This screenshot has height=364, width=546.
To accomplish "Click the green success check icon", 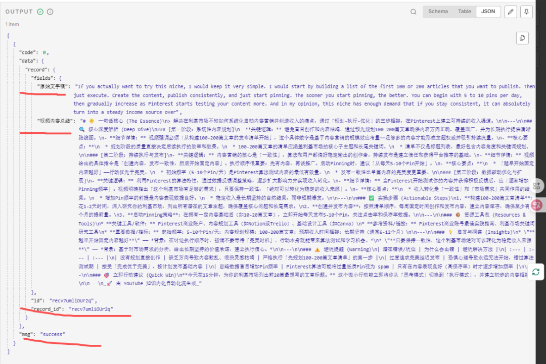I will coord(40,12).
